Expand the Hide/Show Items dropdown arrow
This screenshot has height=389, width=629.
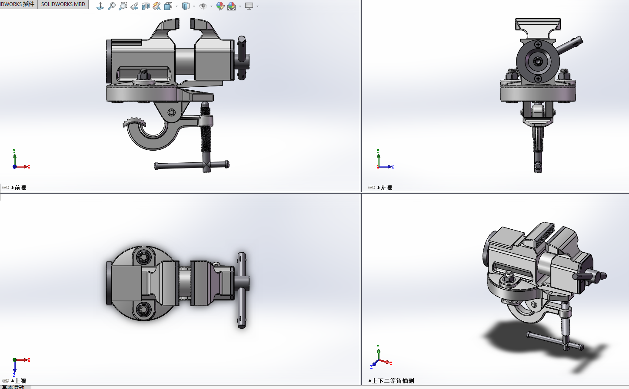(211, 6)
